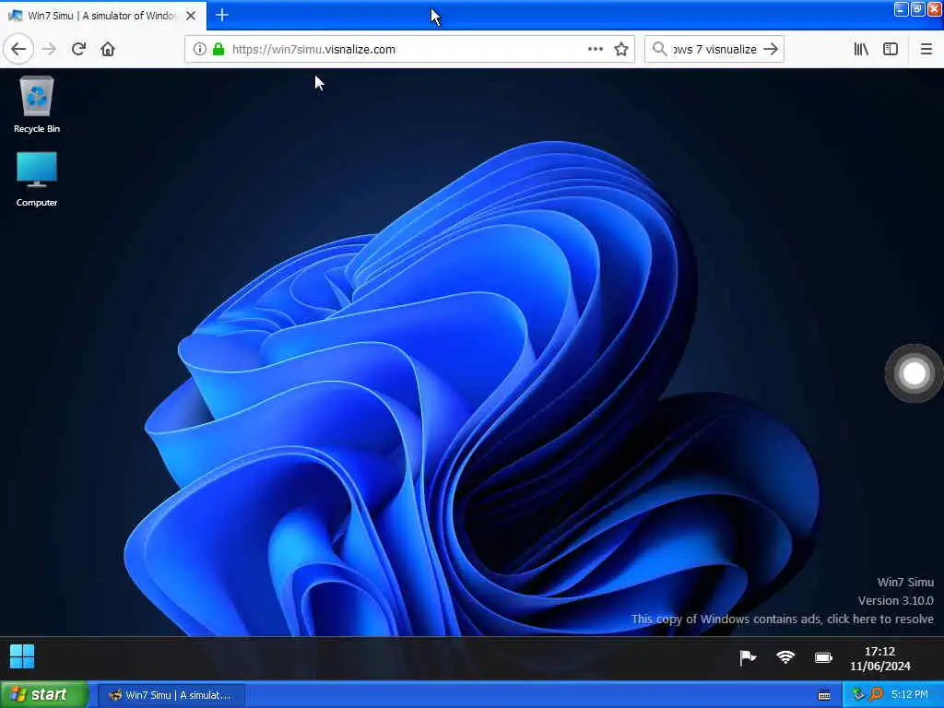The width and height of the screenshot is (944, 708).
Task: Open the Wi-Fi network tray icon
Action: pyautogui.click(x=785, y=656)
